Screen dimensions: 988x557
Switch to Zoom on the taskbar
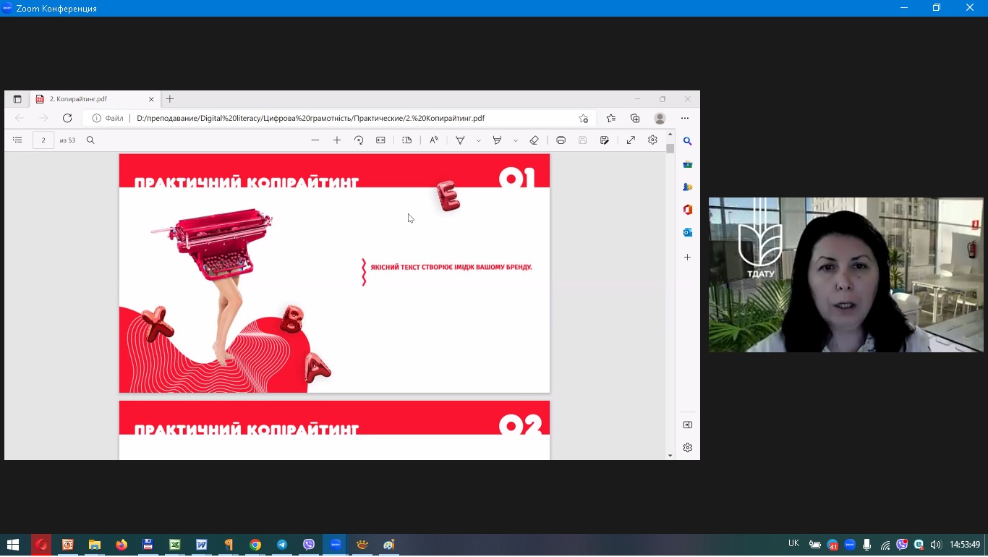336,545
